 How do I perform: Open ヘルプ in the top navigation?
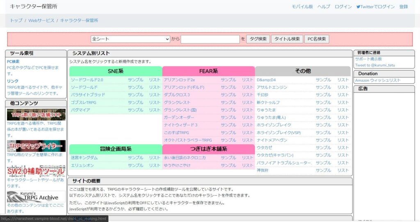coord(324,7)
